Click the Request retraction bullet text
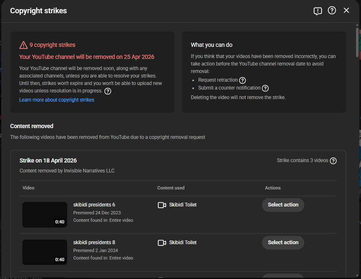This screenshot has width=361, height=279. (x=218, y=80)
